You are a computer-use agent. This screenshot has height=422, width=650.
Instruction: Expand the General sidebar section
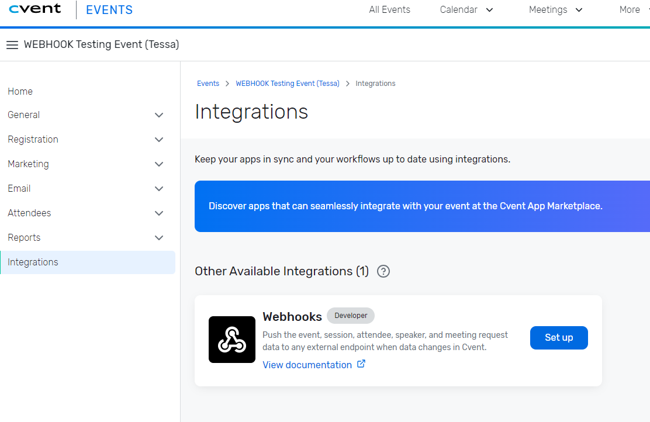(87, 115)
